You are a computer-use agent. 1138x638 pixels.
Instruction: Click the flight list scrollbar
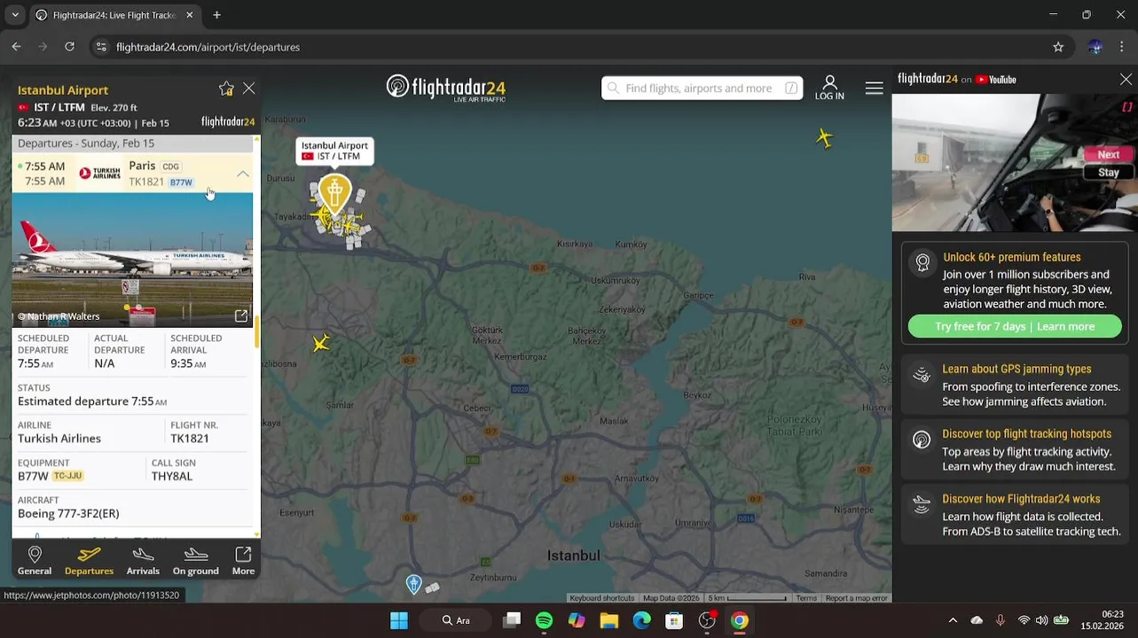coord(257,333)
